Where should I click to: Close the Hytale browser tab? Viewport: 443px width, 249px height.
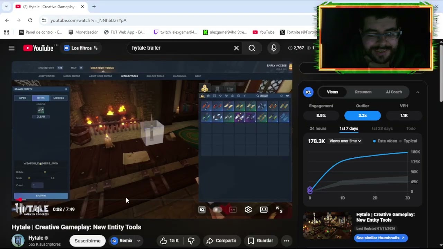82,7
